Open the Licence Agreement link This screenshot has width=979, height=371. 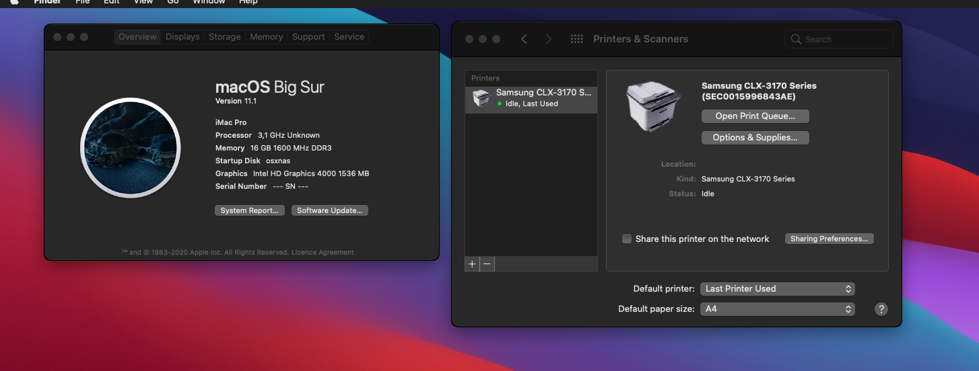[323, 253]
